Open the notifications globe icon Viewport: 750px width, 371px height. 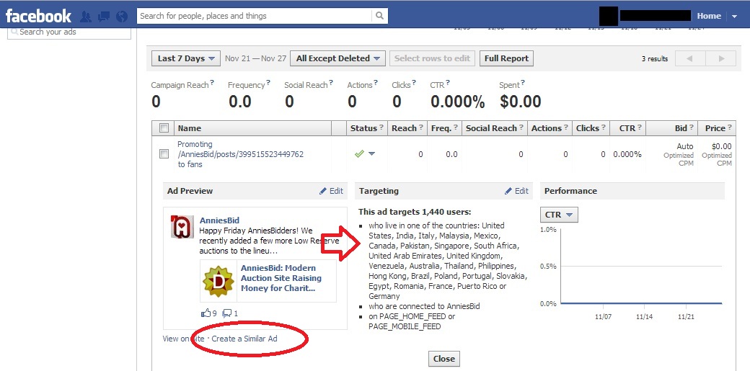pyautogui.click(x=121, y=16)
